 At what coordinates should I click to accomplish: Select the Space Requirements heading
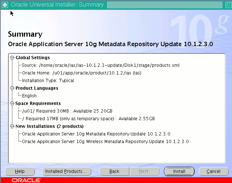[x=38, y=103]
